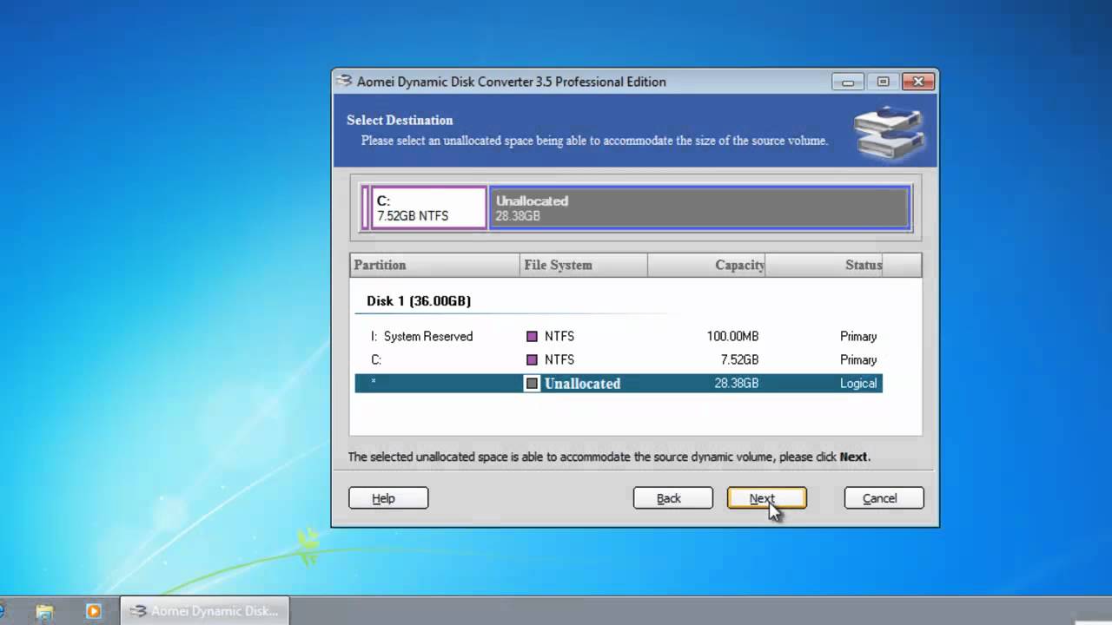Click the Partition column header
The image size is (1112, 625).
click(434, 265)
